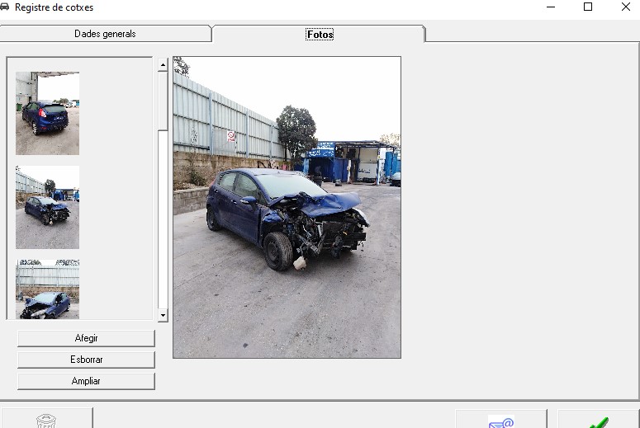Click the car icon in title bar
Image resolution: width=640 pixels, height=428 pixels.
coord(6,7)
